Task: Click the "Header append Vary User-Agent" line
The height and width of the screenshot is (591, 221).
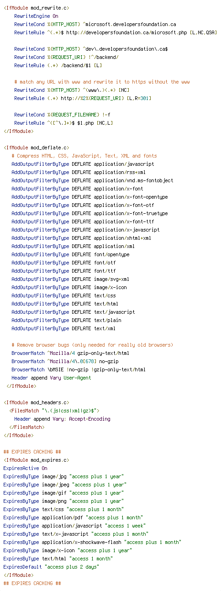Action: (x=51, y=378)
